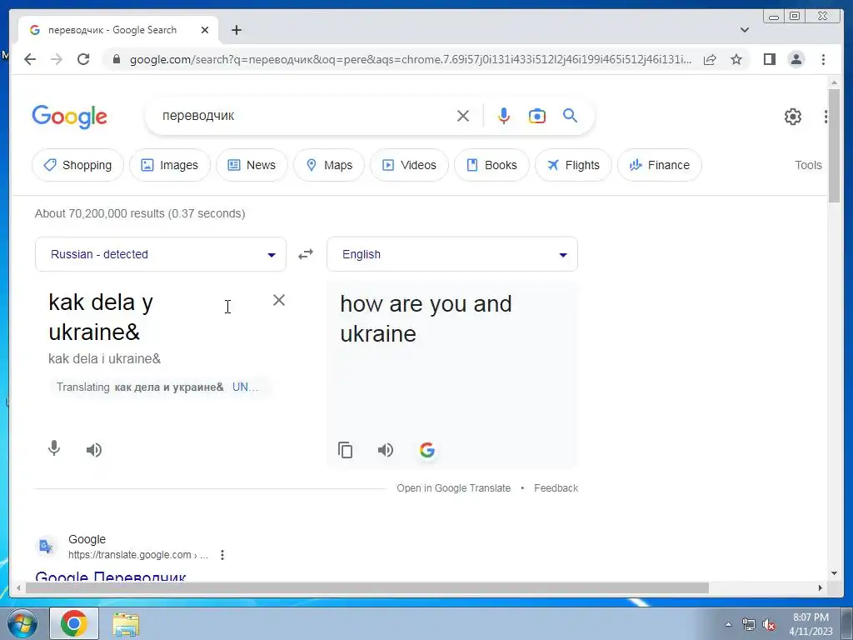Open Google quick settings gear
The image size is (853, 640).
[793, 117]
